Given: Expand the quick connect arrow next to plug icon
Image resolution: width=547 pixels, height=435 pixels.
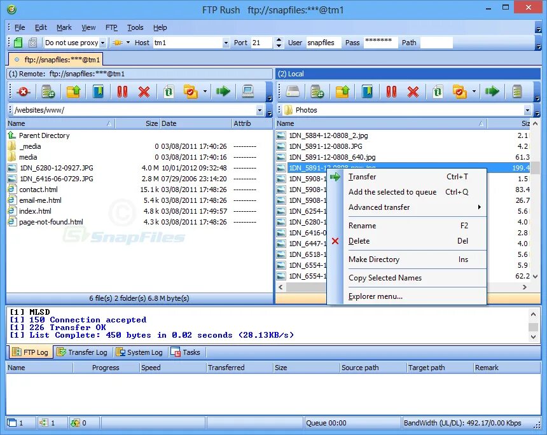Looking at the screenshot, I should tap(128, 43).
